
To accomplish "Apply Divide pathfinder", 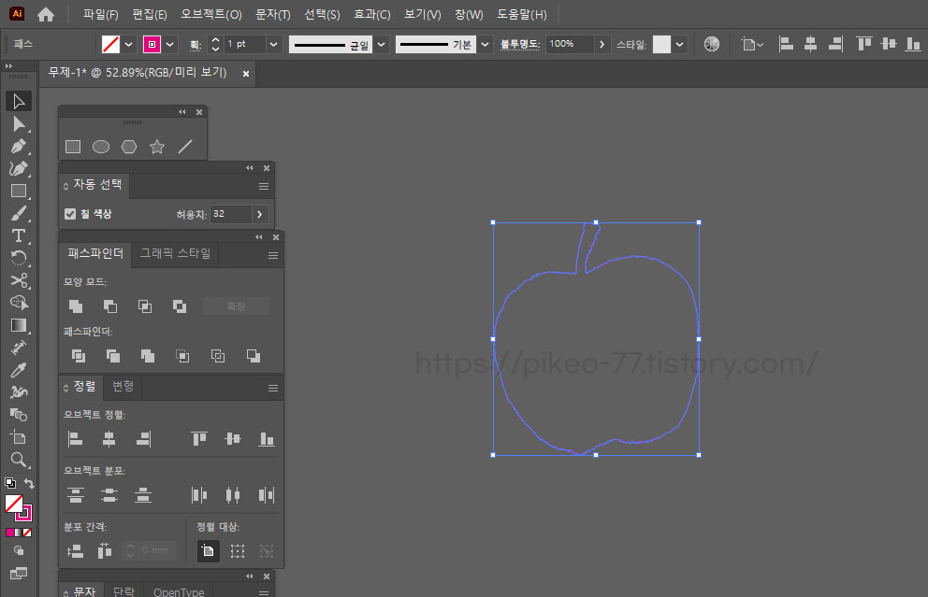I will coord(79,356).
